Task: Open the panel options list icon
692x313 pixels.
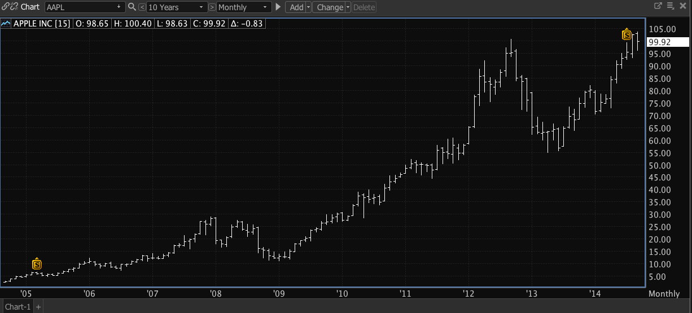Action: [671, 6]
